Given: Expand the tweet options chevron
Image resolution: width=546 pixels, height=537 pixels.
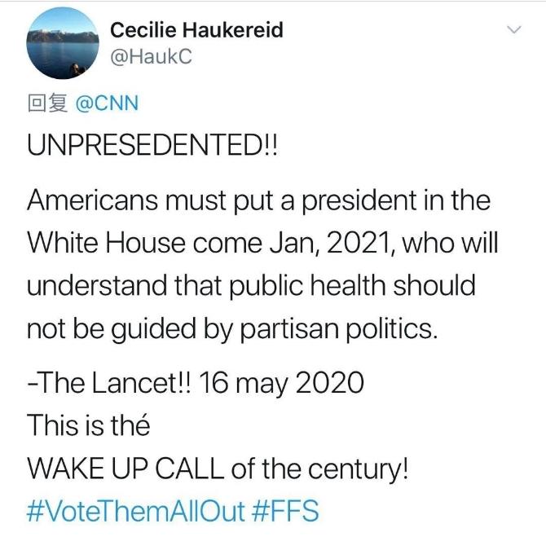Looking at the screenshot, I should coord(513,30).
